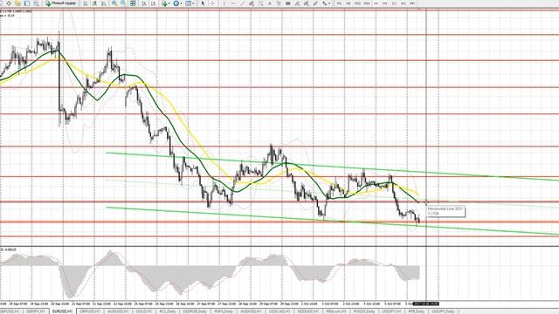The image size is (559, 314).
Task: Select the Fibonacci retracement tool
Action: (260, 3)
